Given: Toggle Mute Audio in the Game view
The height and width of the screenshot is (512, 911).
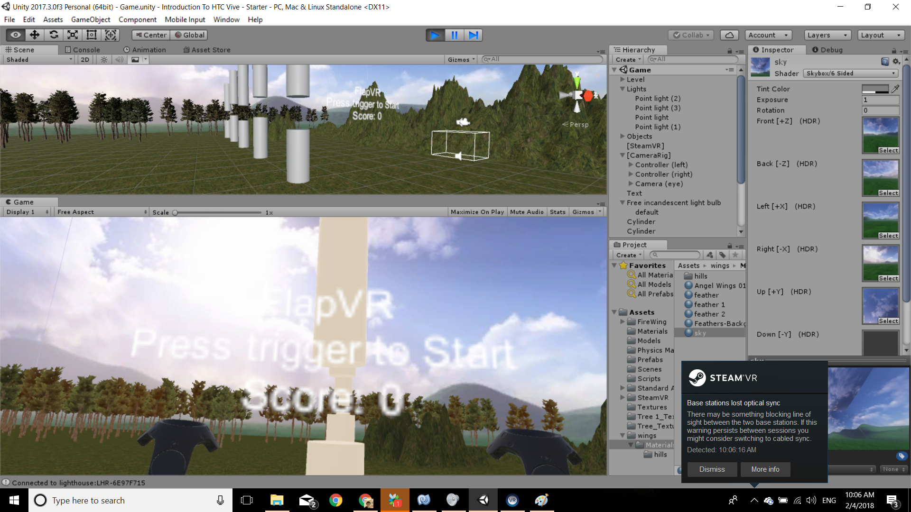Looking at the screenshot, I should point(527,212).
